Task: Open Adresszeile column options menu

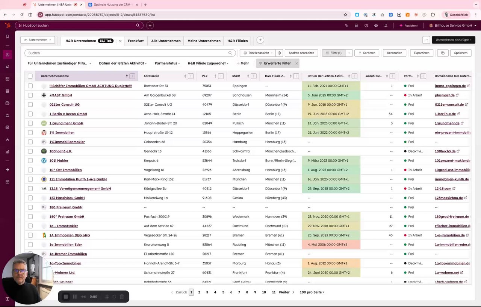Action: click(191, 76)
